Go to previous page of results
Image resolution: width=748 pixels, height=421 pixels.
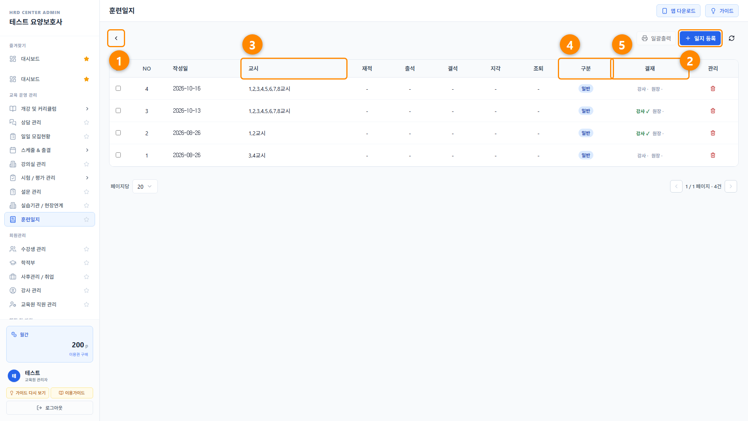click(676, 186)
